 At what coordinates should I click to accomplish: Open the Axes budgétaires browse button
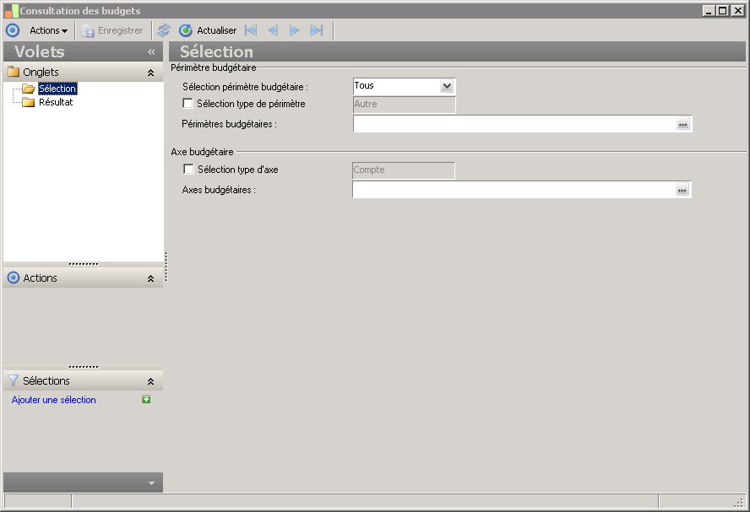[x=682, y=190]
